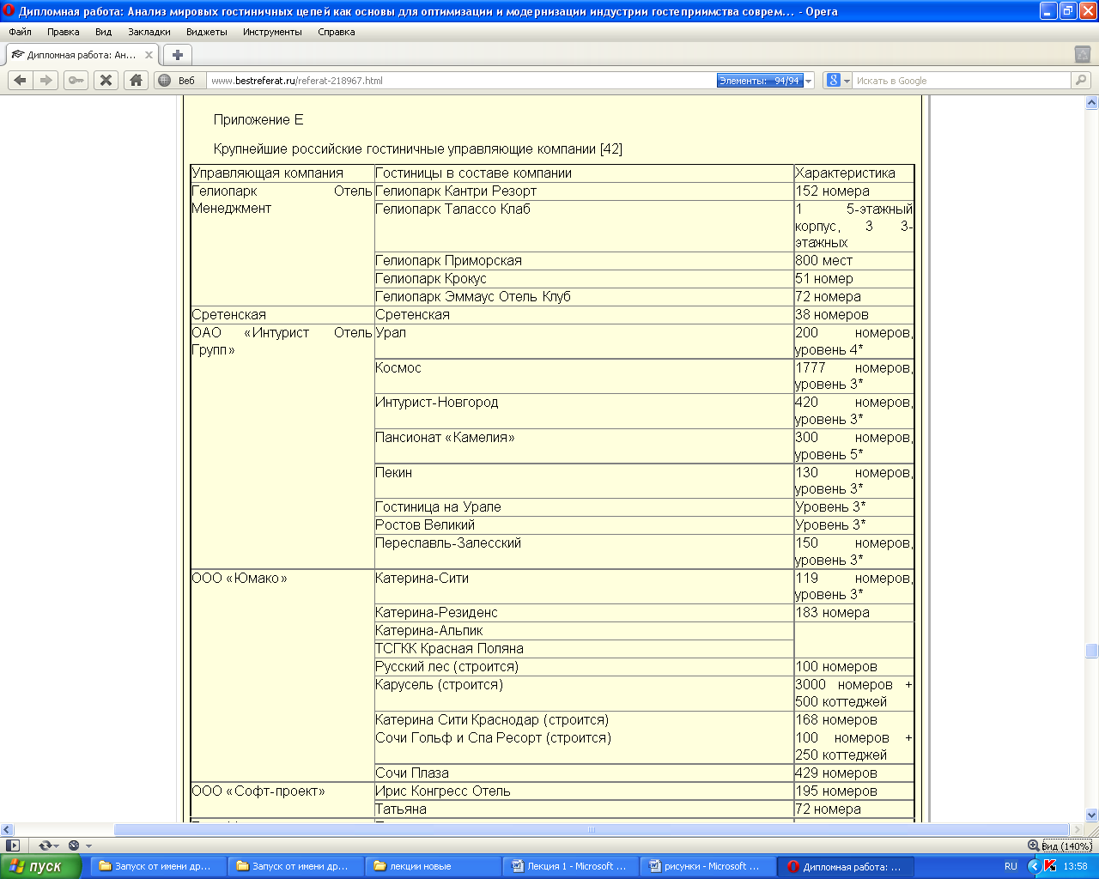1099x879 pixels.
Task: Open the closed tabs trash icon
Action: (x=1083, y=54)
